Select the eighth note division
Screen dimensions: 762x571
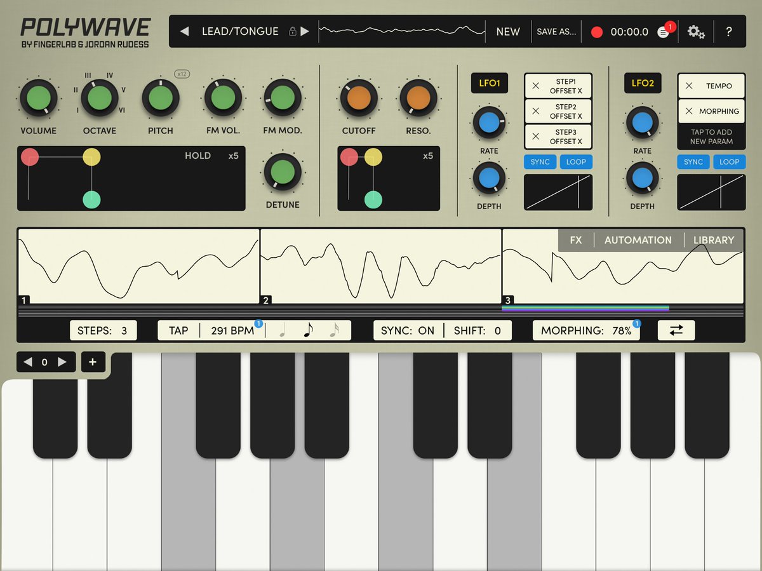coord(308,330)
